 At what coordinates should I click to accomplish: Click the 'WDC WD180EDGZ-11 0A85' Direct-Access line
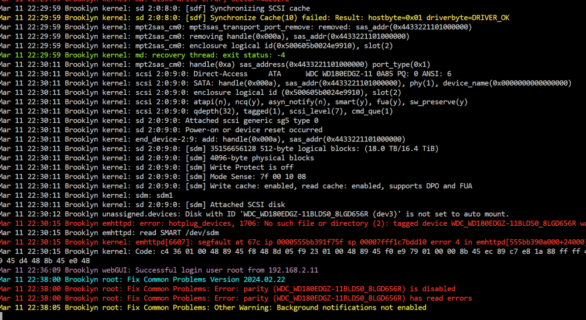coord(226,74)
